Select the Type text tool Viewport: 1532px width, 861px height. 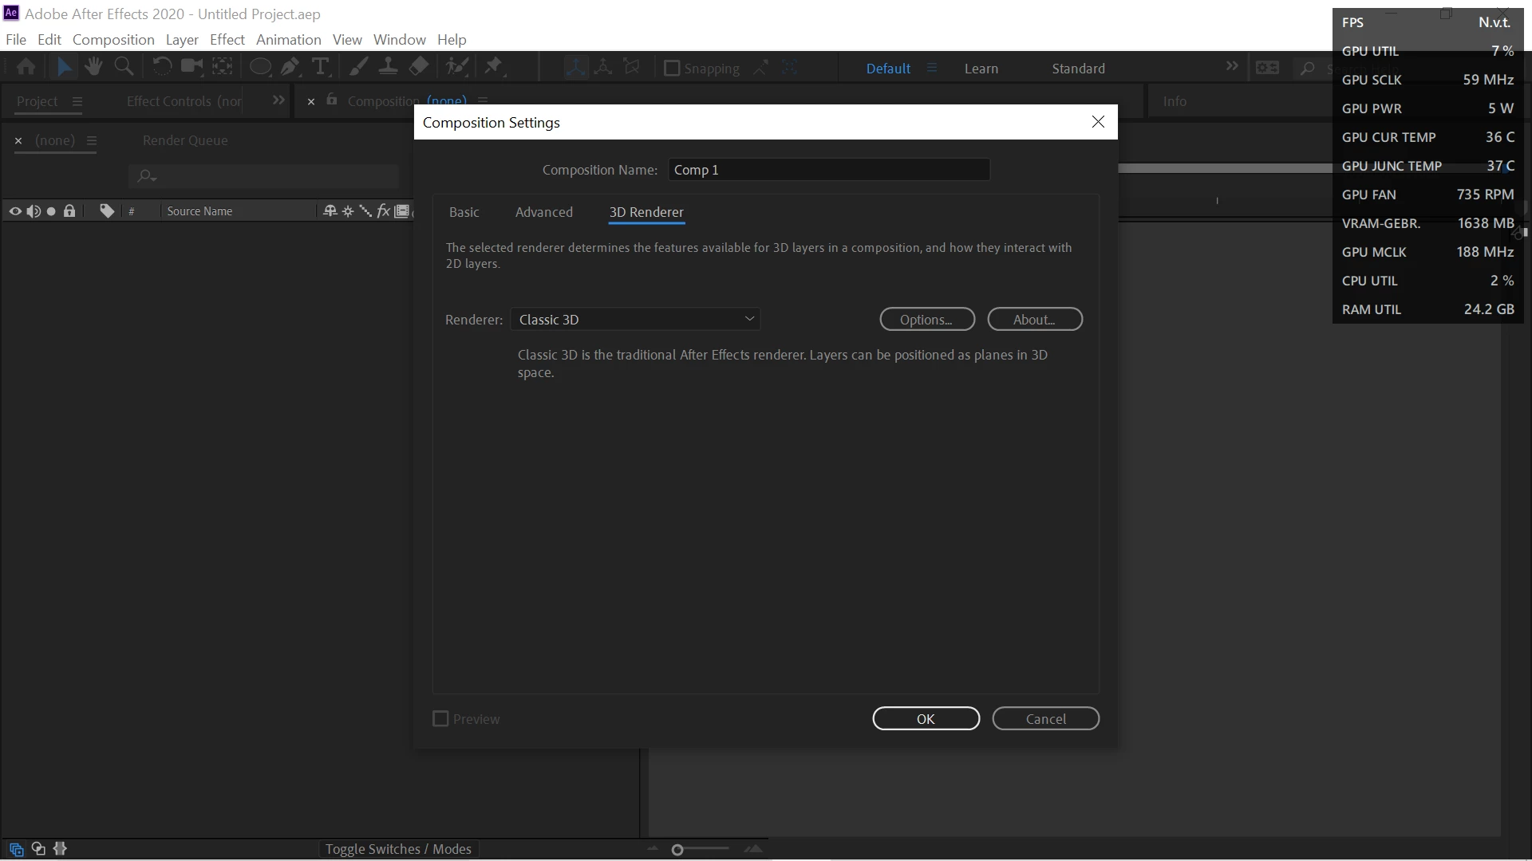[321, 67]
